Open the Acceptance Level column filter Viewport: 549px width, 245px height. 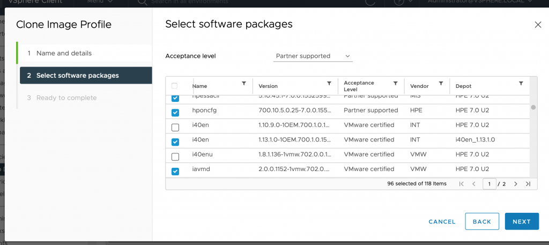coord(396,84)
